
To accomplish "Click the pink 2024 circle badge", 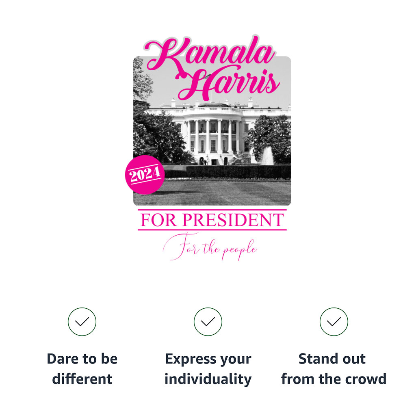I will point(145,175).
